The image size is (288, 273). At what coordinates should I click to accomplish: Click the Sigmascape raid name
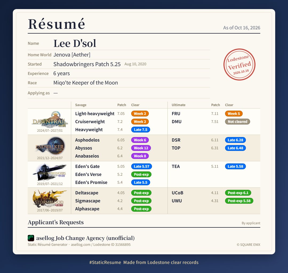coord(88,201)
